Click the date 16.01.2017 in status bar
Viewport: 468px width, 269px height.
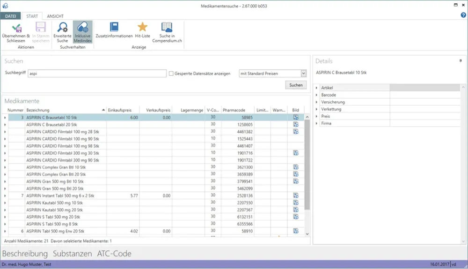[x=439, y=264]
